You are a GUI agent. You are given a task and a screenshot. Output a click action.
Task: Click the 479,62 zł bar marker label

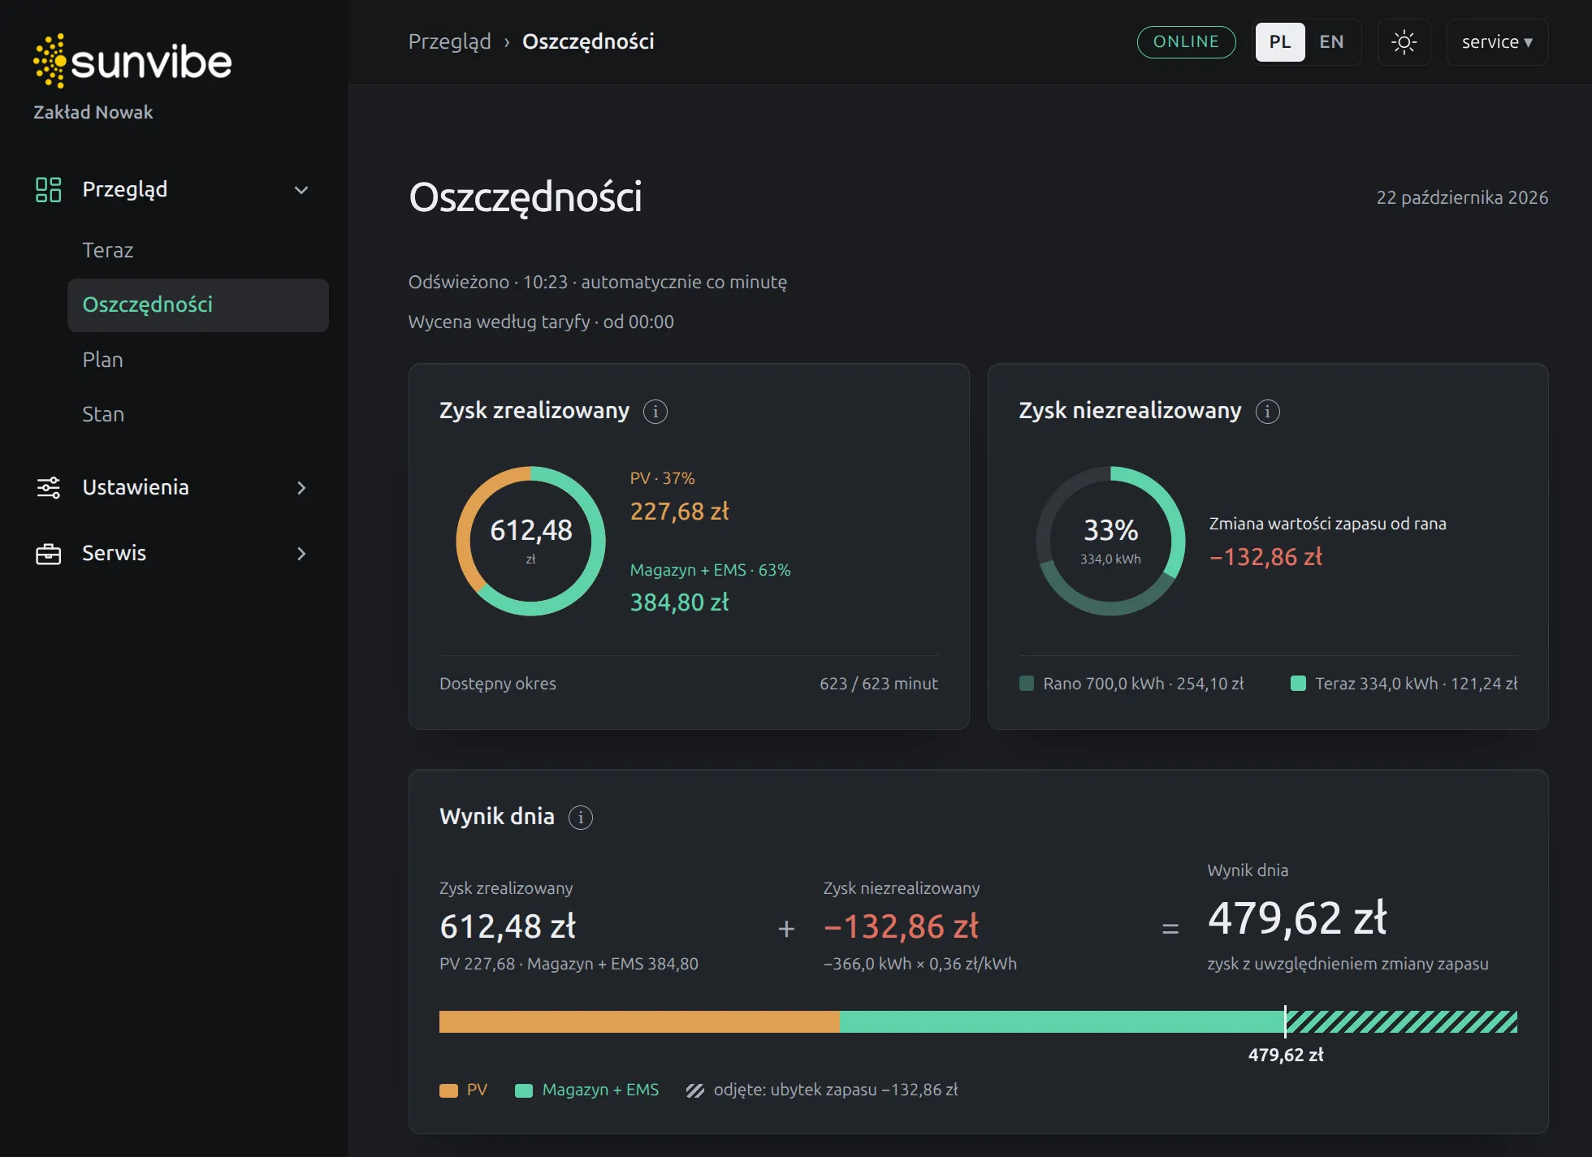tap(1286, 1055)
